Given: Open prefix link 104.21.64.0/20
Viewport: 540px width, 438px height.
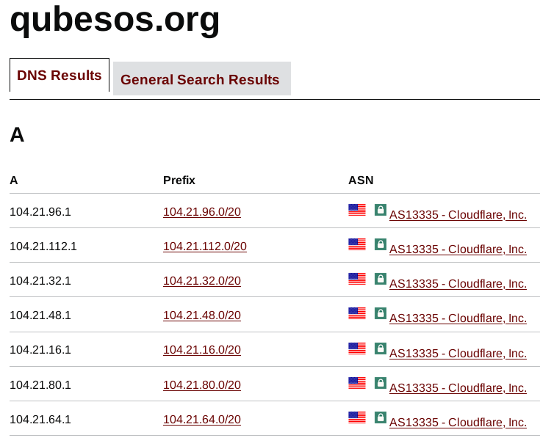Looking at the screenshot, I should point(202,419).
